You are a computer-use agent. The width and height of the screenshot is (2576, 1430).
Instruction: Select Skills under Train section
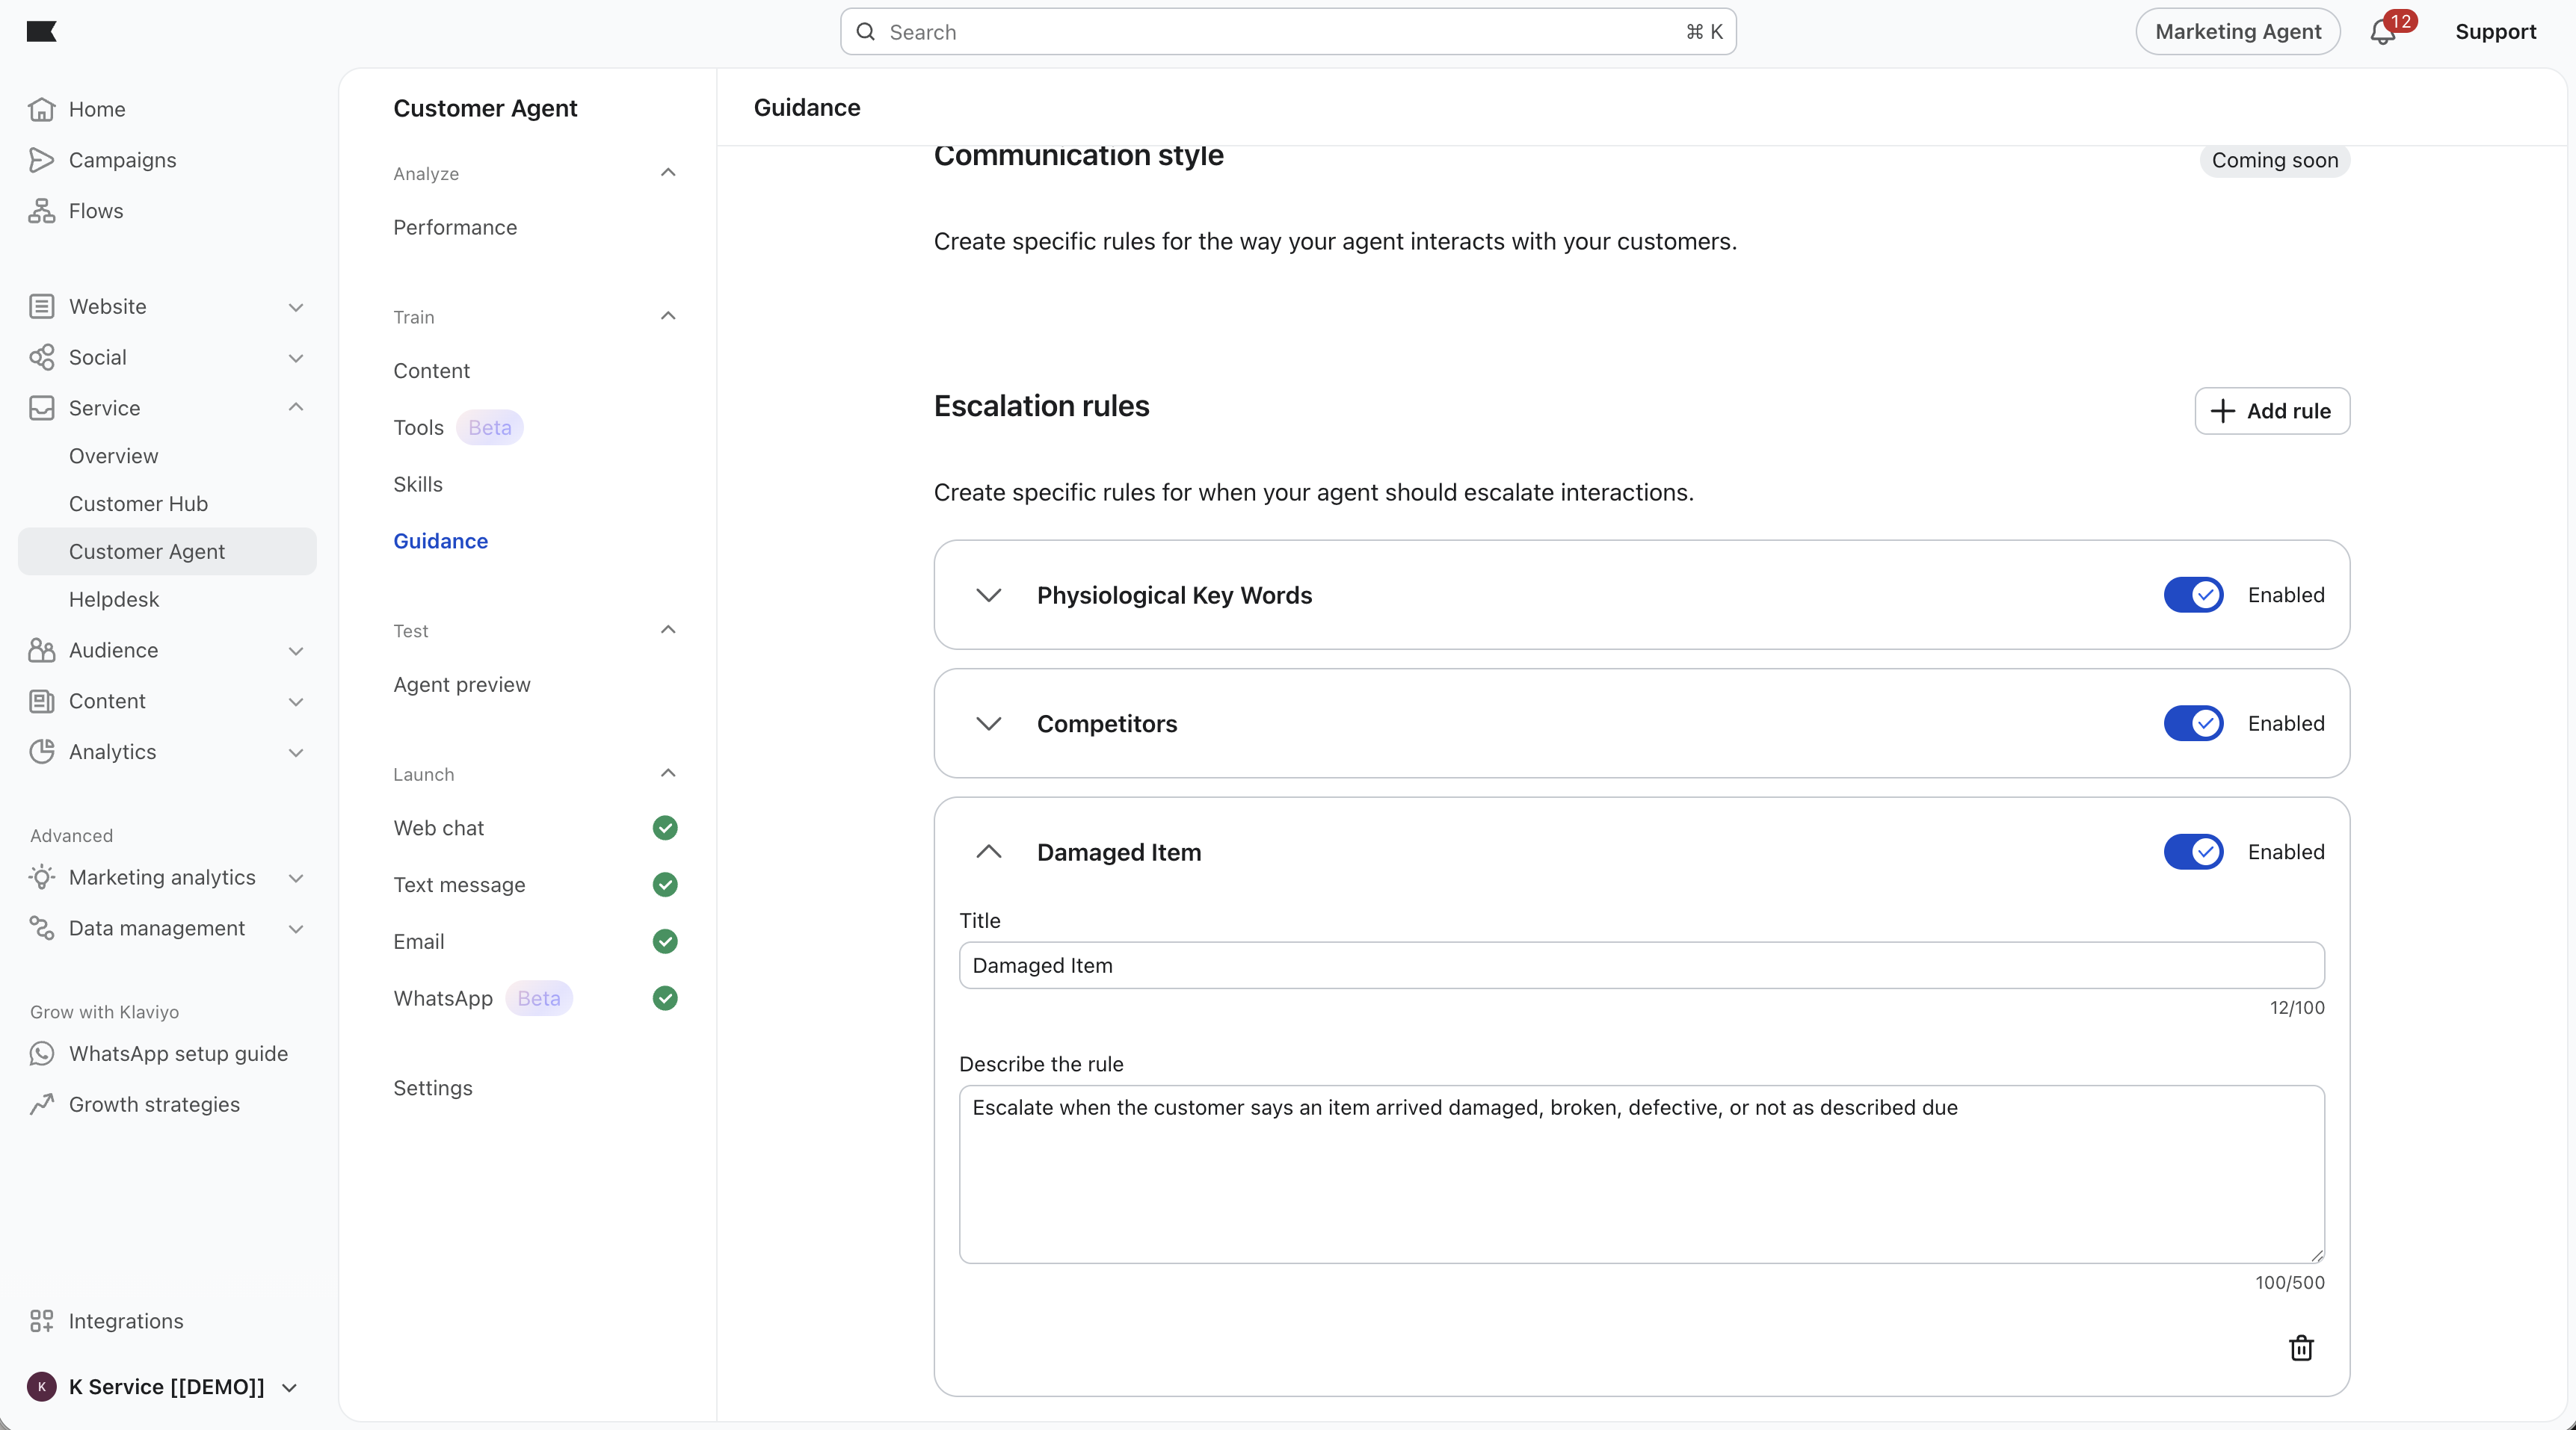(x=417, y=483)
